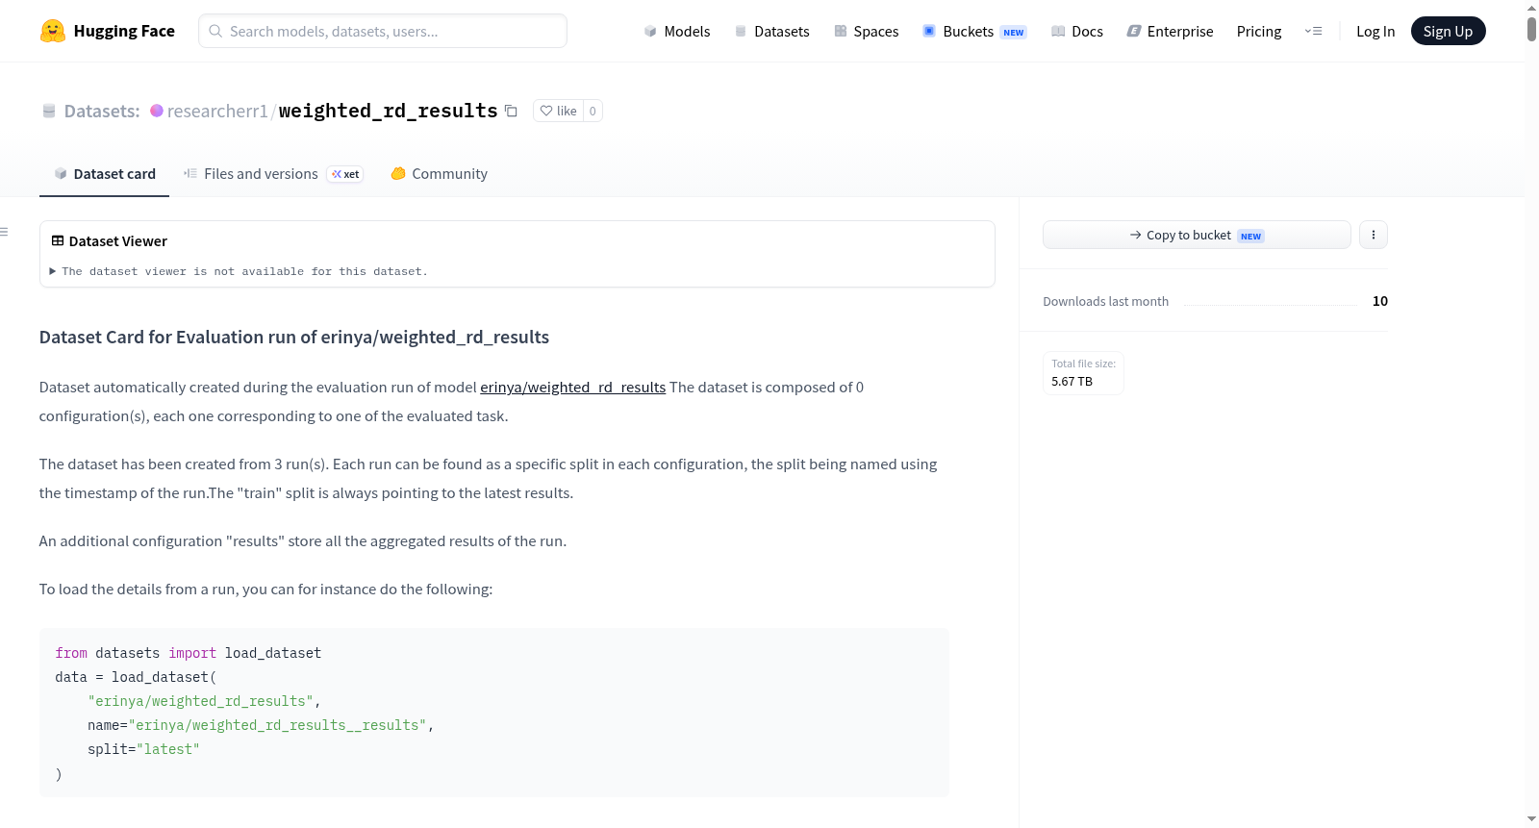
Task: Click the load_dataset import code line
Action: (189, 654)
